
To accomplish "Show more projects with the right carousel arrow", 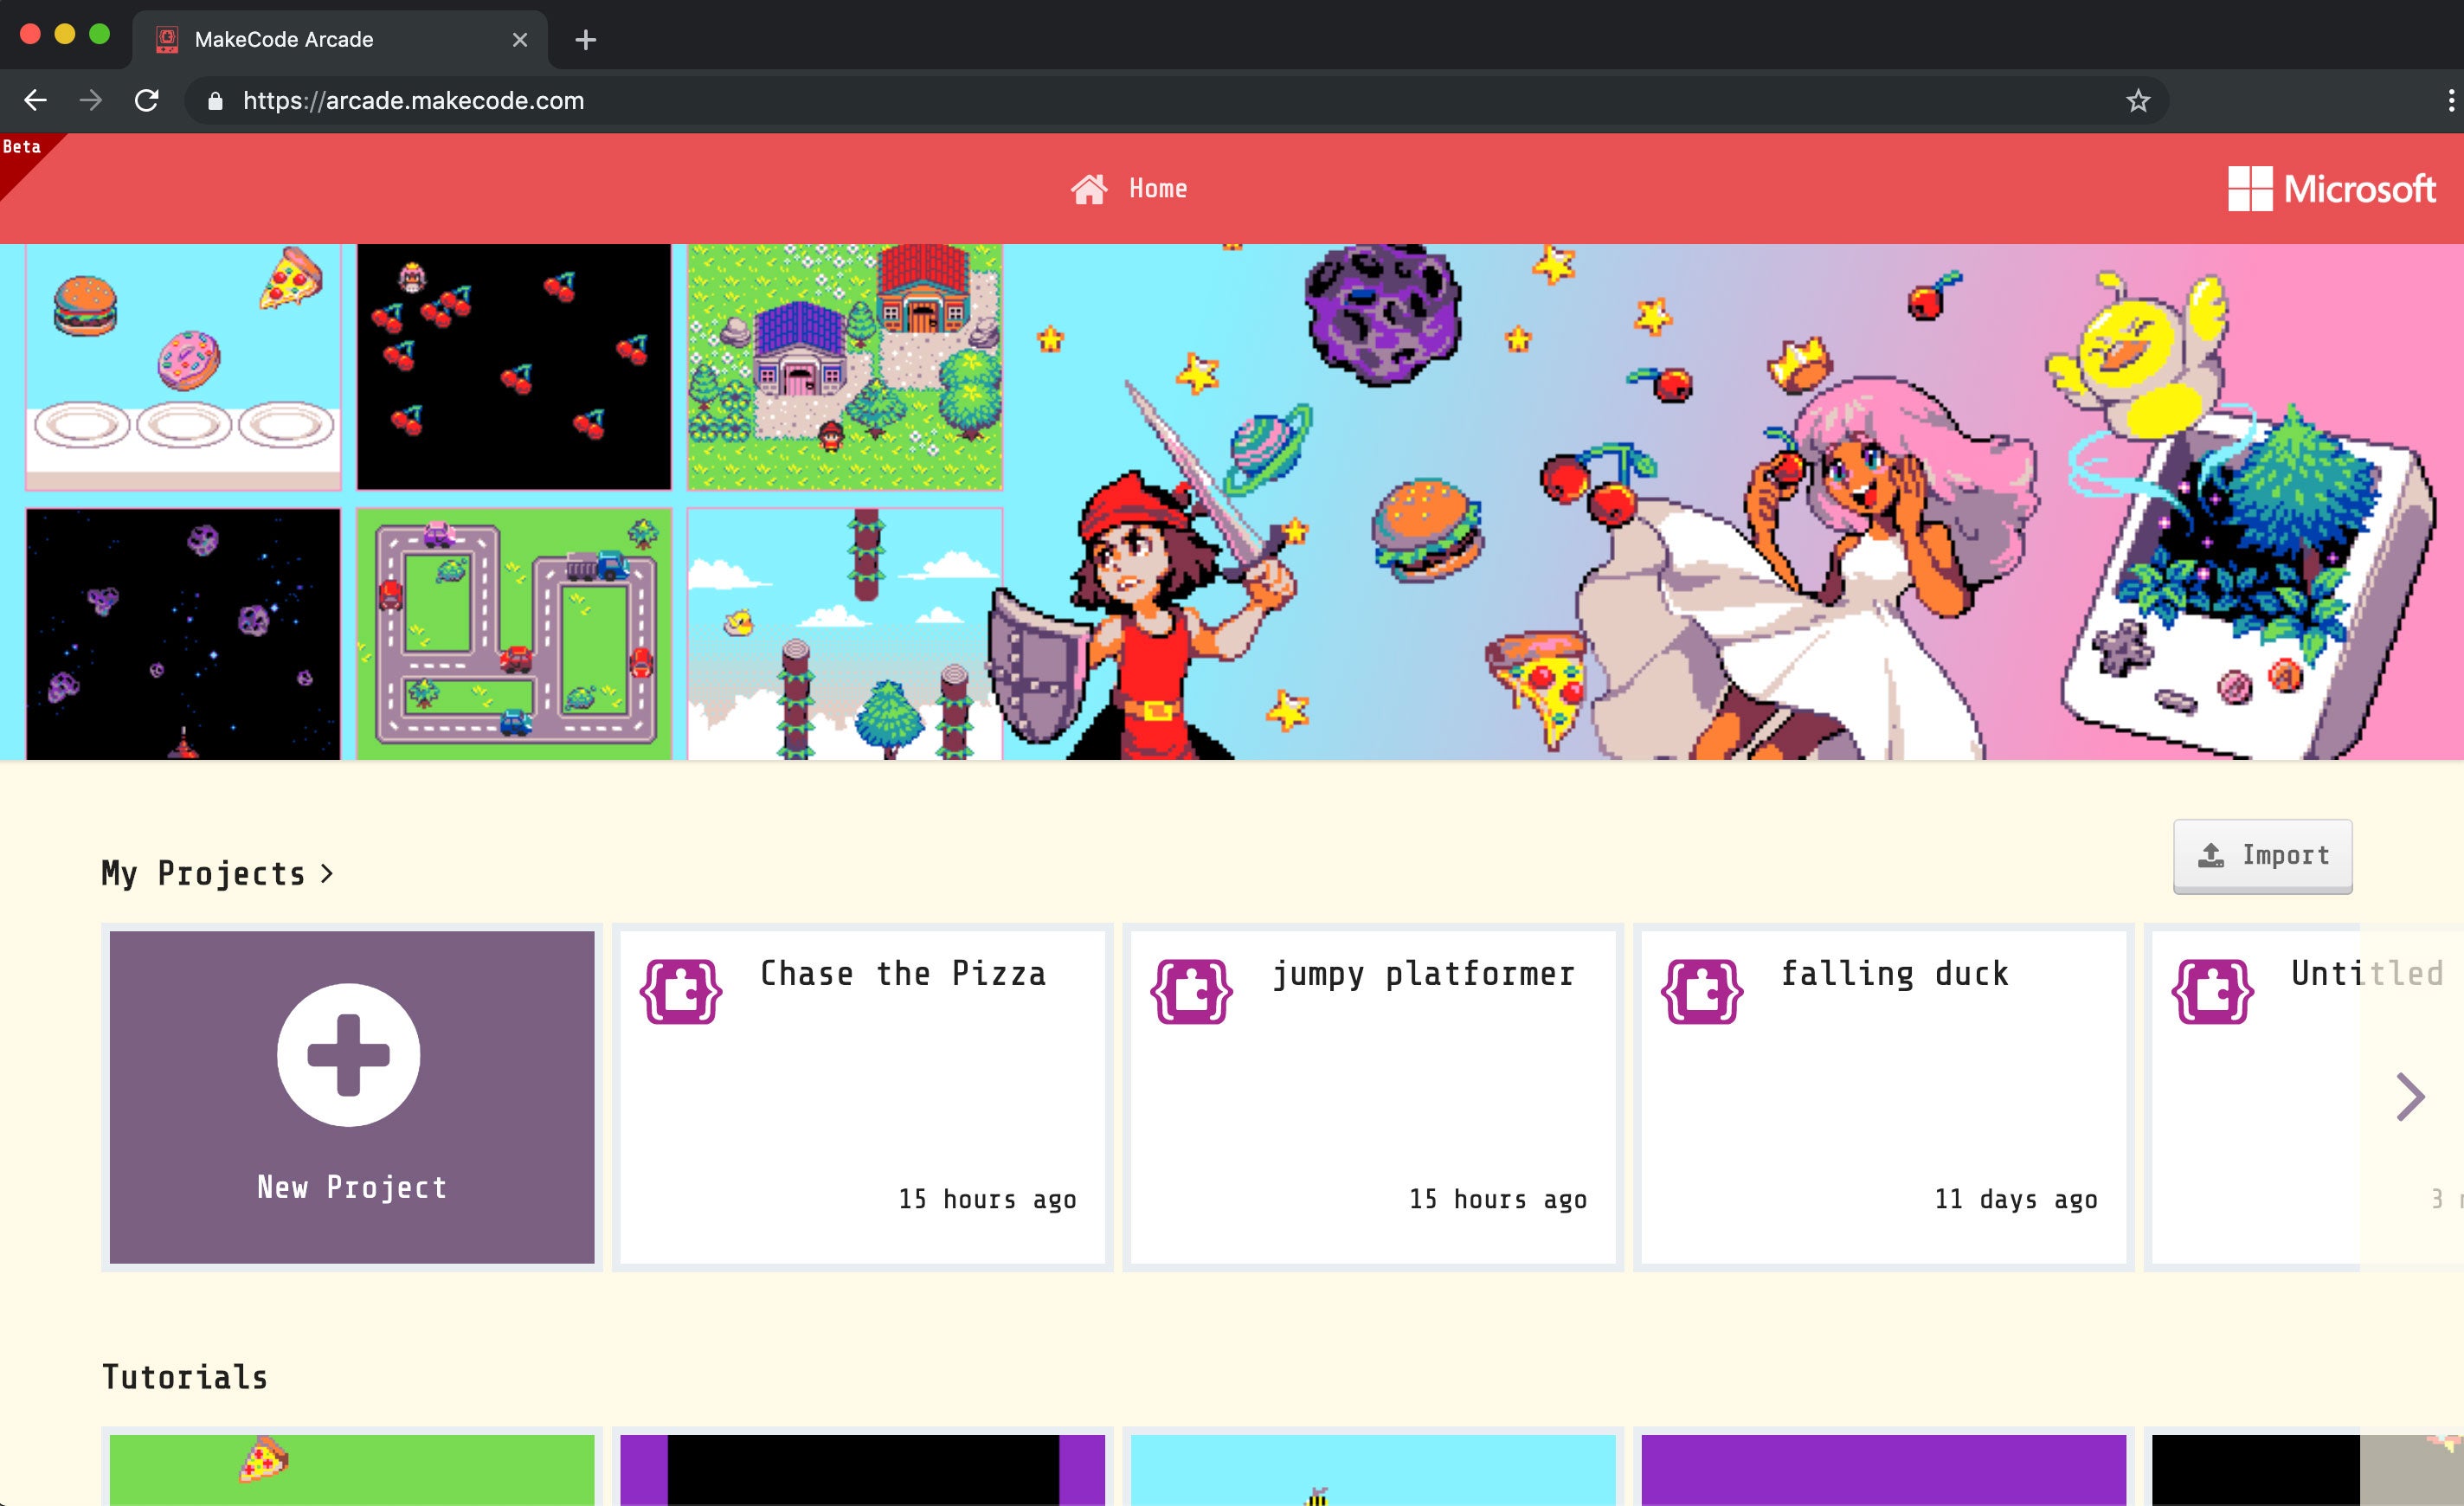I will [2411, 1097].
